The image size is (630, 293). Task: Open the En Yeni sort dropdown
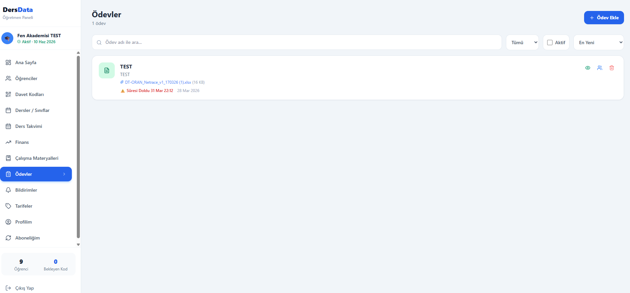(598, 43)
